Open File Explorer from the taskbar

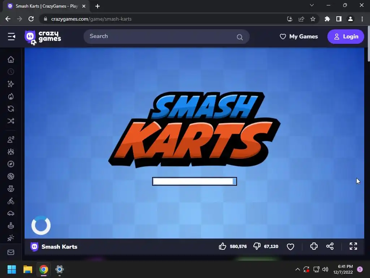tap(27, 269)
